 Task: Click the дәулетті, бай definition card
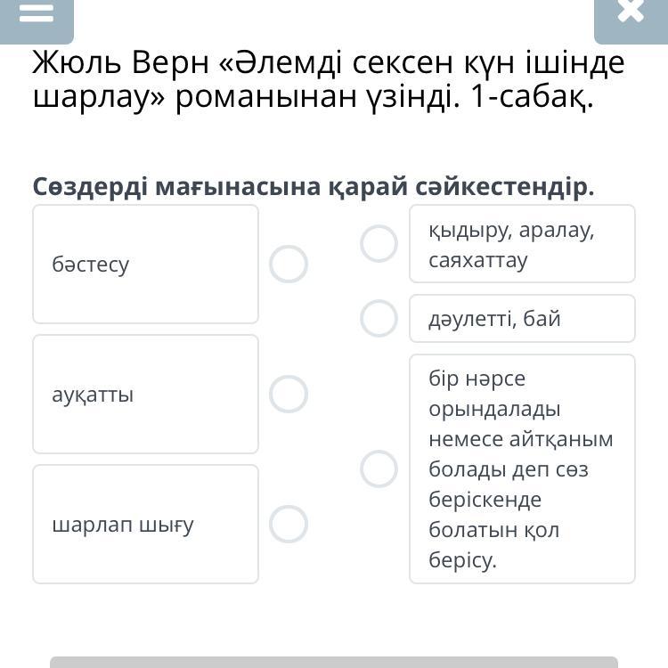[522, 318]
